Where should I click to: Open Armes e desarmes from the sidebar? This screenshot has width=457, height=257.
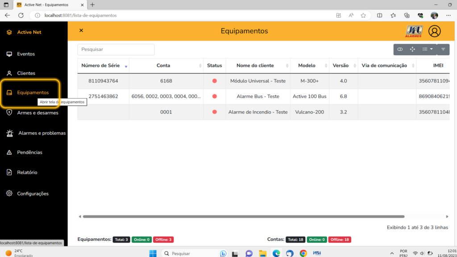(9, 112)
